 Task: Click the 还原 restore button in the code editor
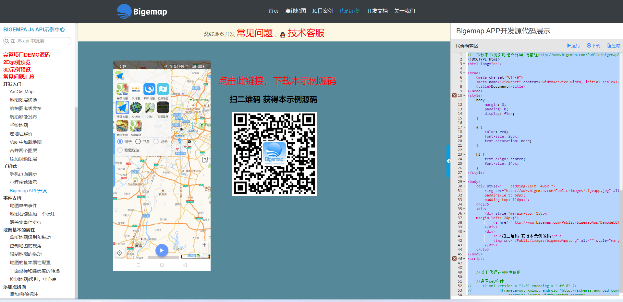pos(613,46)
